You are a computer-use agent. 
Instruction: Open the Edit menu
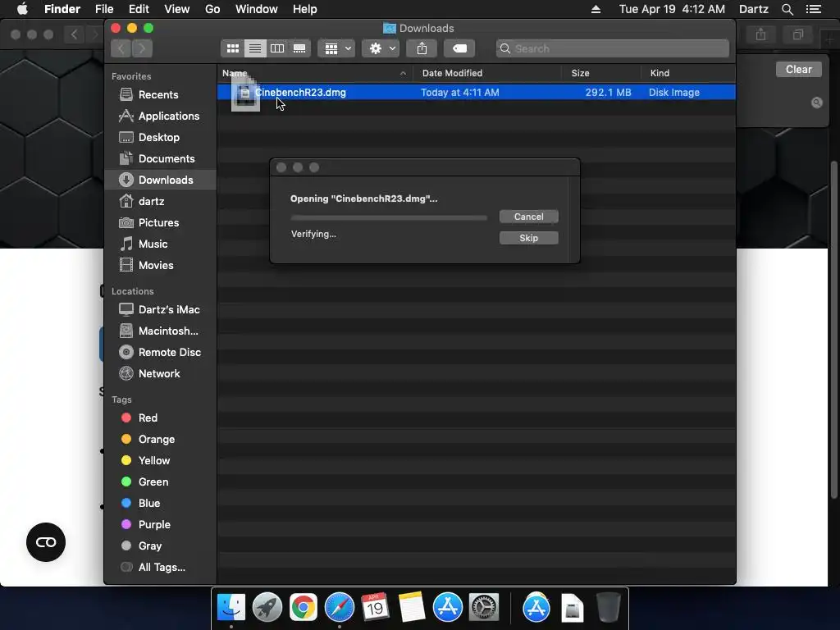click(x=139, y=9)
